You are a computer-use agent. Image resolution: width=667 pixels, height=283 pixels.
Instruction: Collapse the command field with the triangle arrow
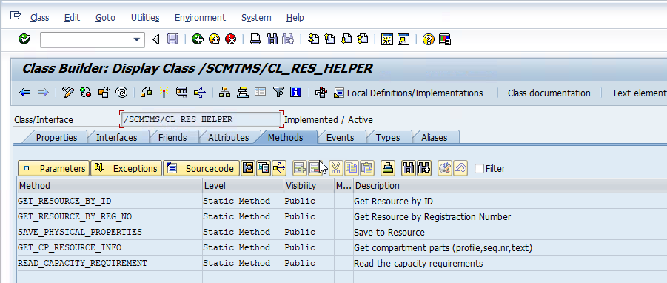(155, 39)
